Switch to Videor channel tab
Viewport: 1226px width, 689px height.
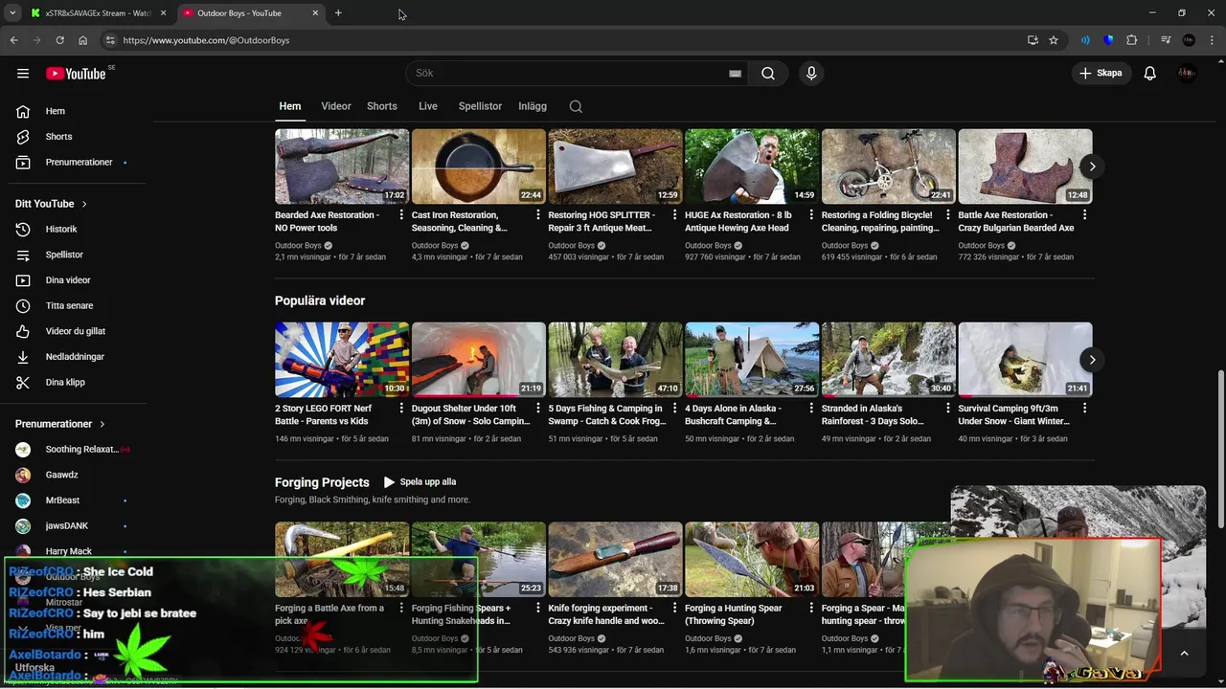336,106
